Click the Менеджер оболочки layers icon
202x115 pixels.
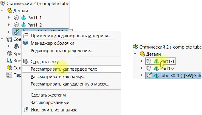[26, 43]
